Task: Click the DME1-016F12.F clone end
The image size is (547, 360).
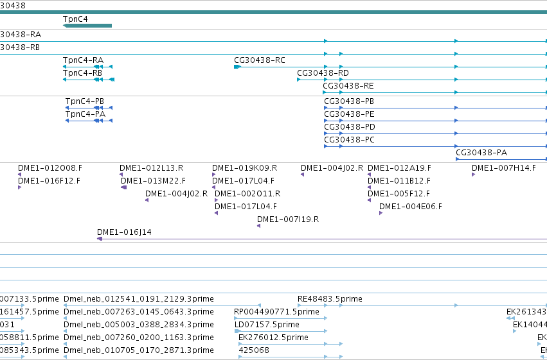Action: (x=19, y=187)
